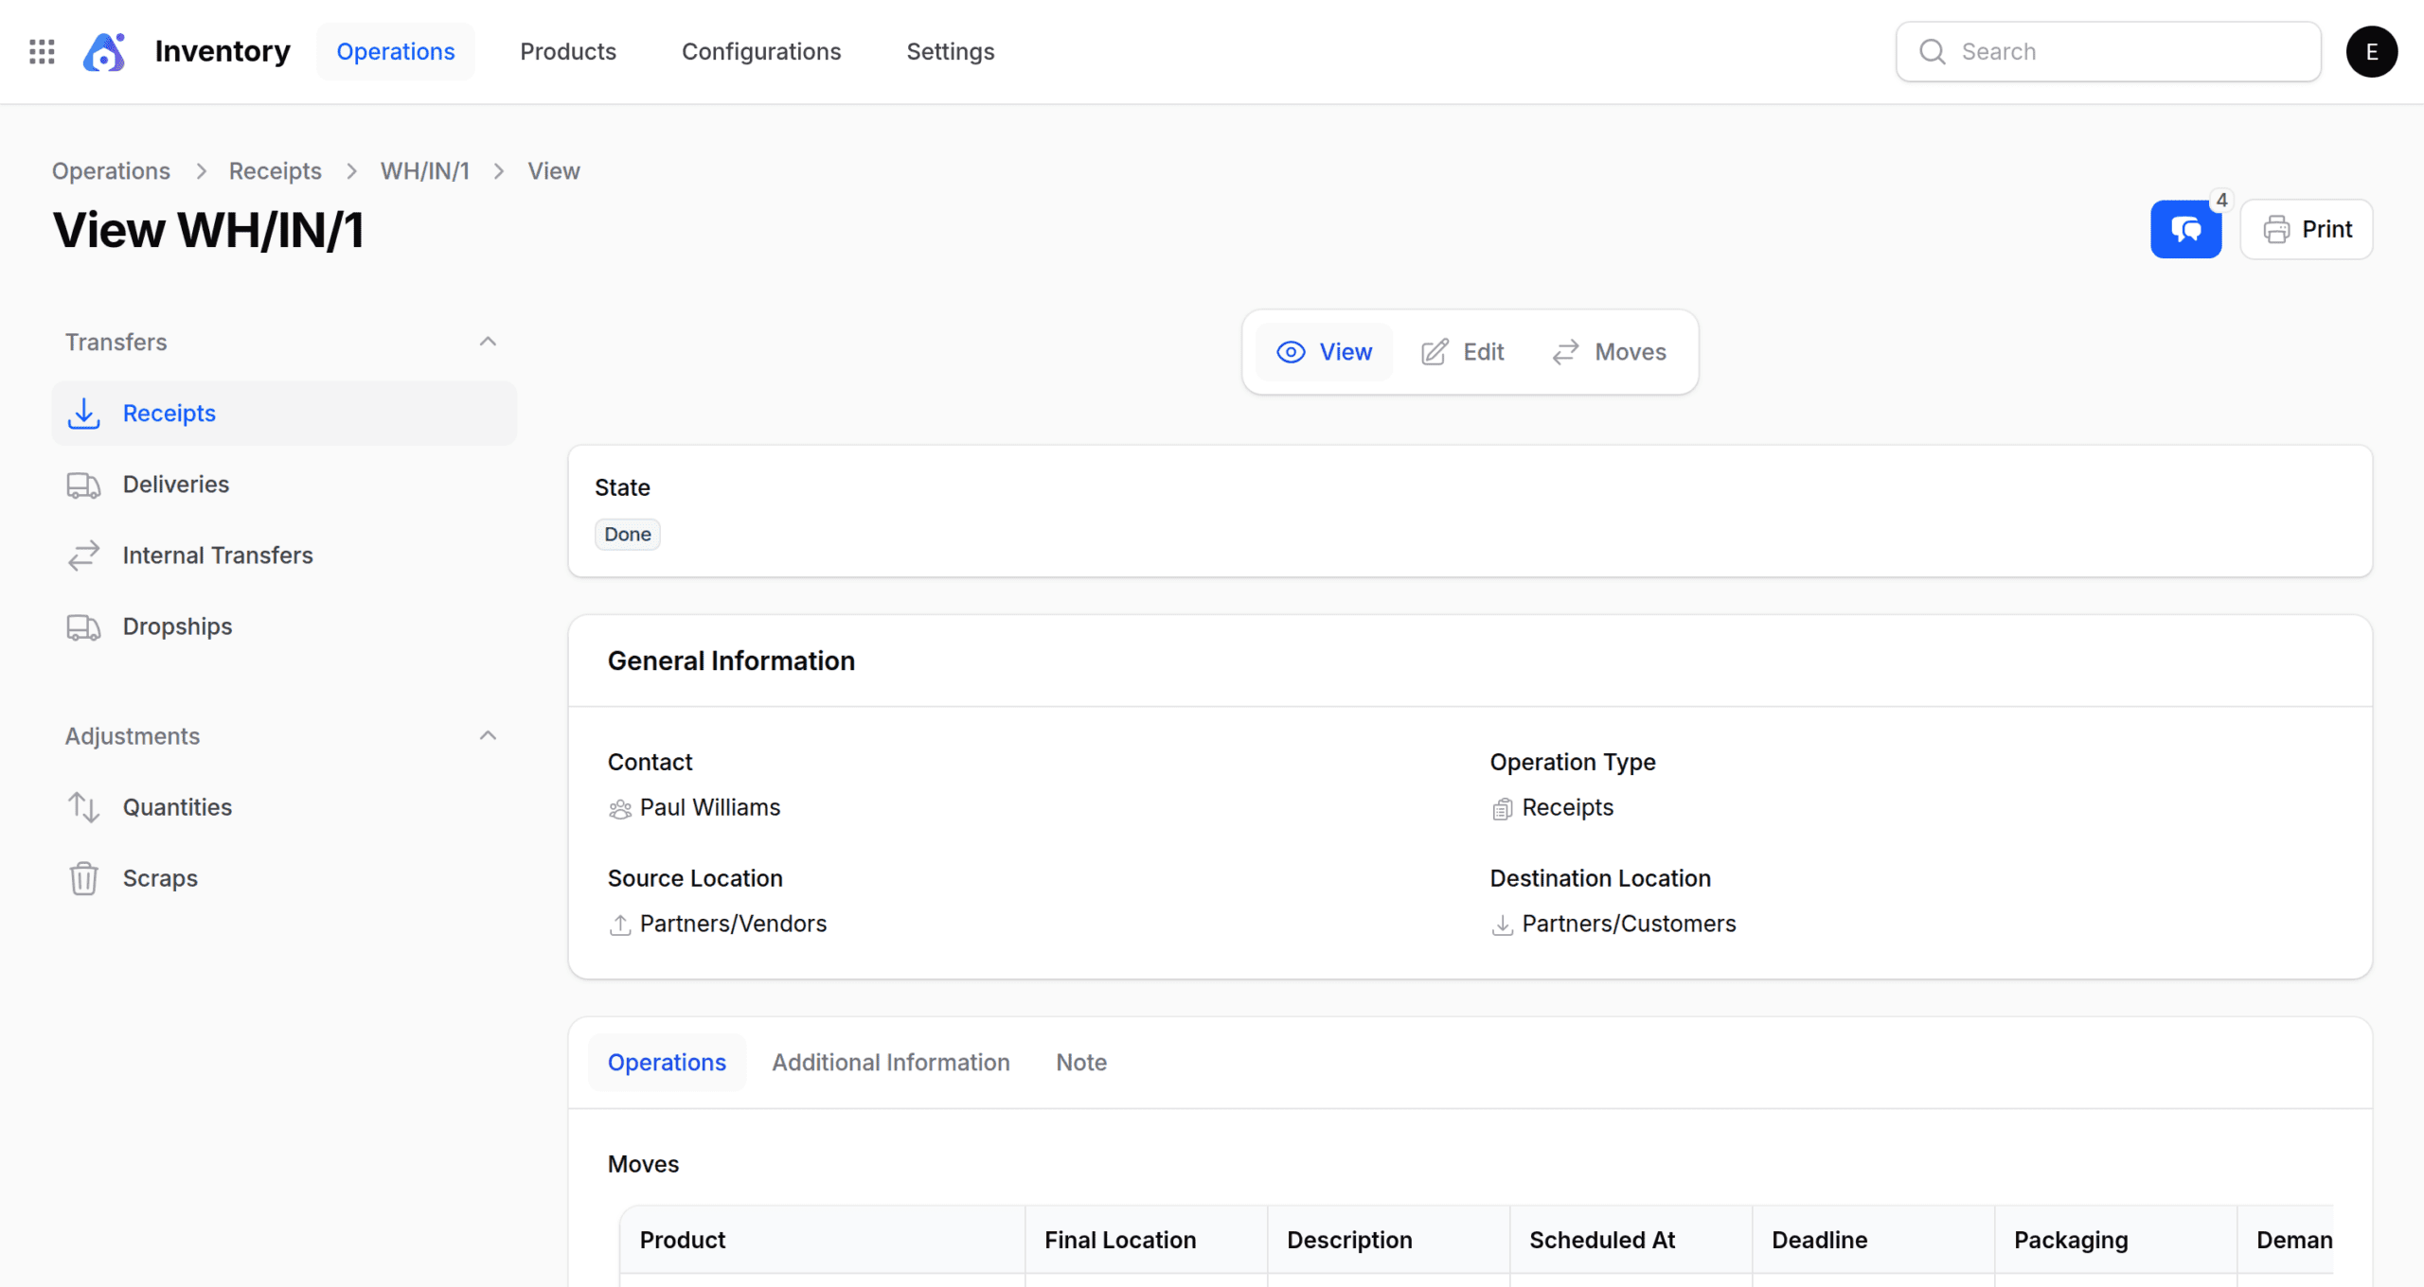Collapse the Adjustments sidebar group
2424x1287 pixels.
coord(488,736)
